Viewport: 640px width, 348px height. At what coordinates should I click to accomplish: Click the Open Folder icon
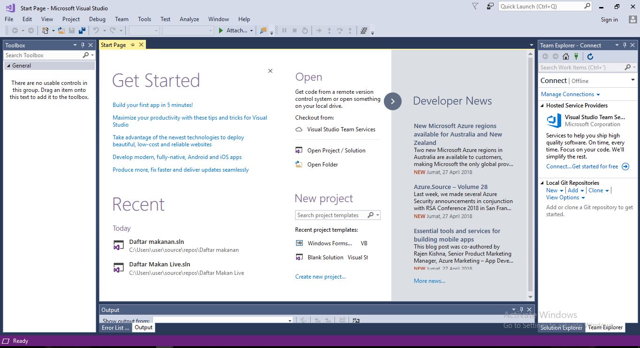click(x=299, y=164)
